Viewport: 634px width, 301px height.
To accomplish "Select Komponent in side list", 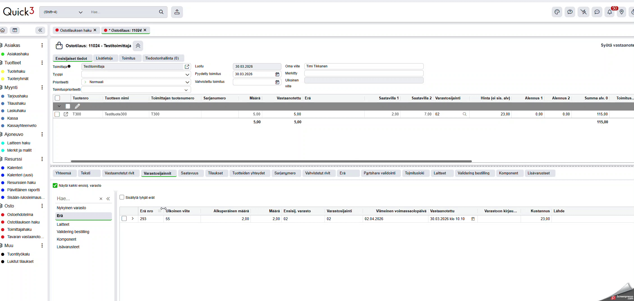I will [x=66, y=239].
